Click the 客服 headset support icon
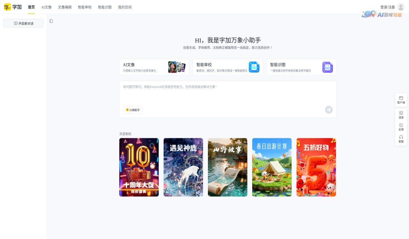409x239 pixels. tap(401, 139)
